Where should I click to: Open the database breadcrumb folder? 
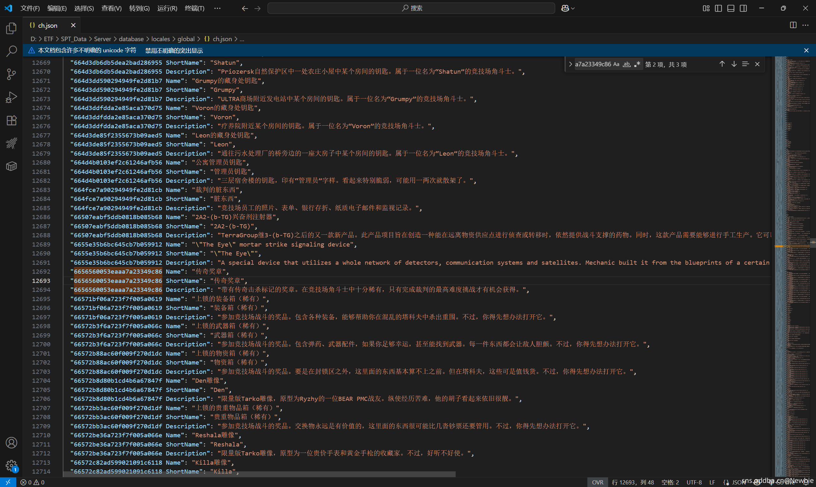pos(131,39)
